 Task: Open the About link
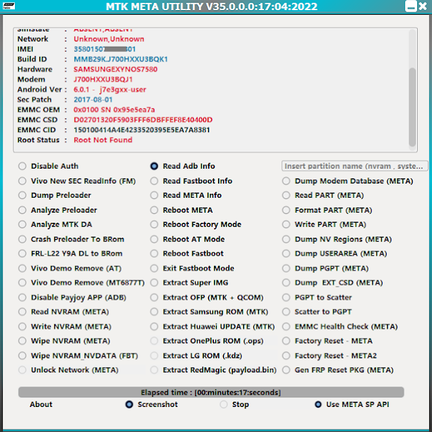[x=41, y=404]
